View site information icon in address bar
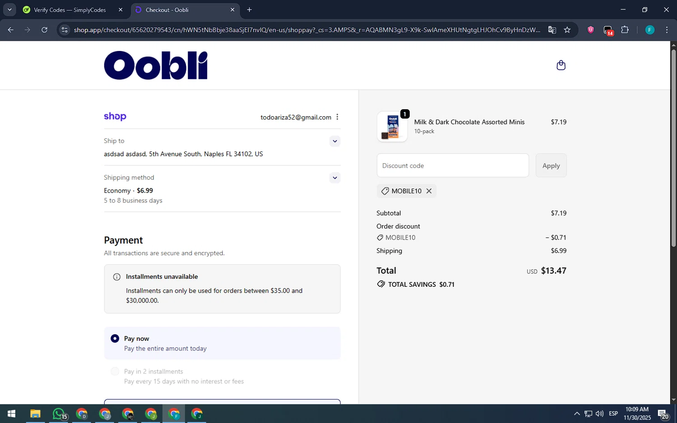Image resolution: width=677 pixels, height=423 pixels. 65,30
